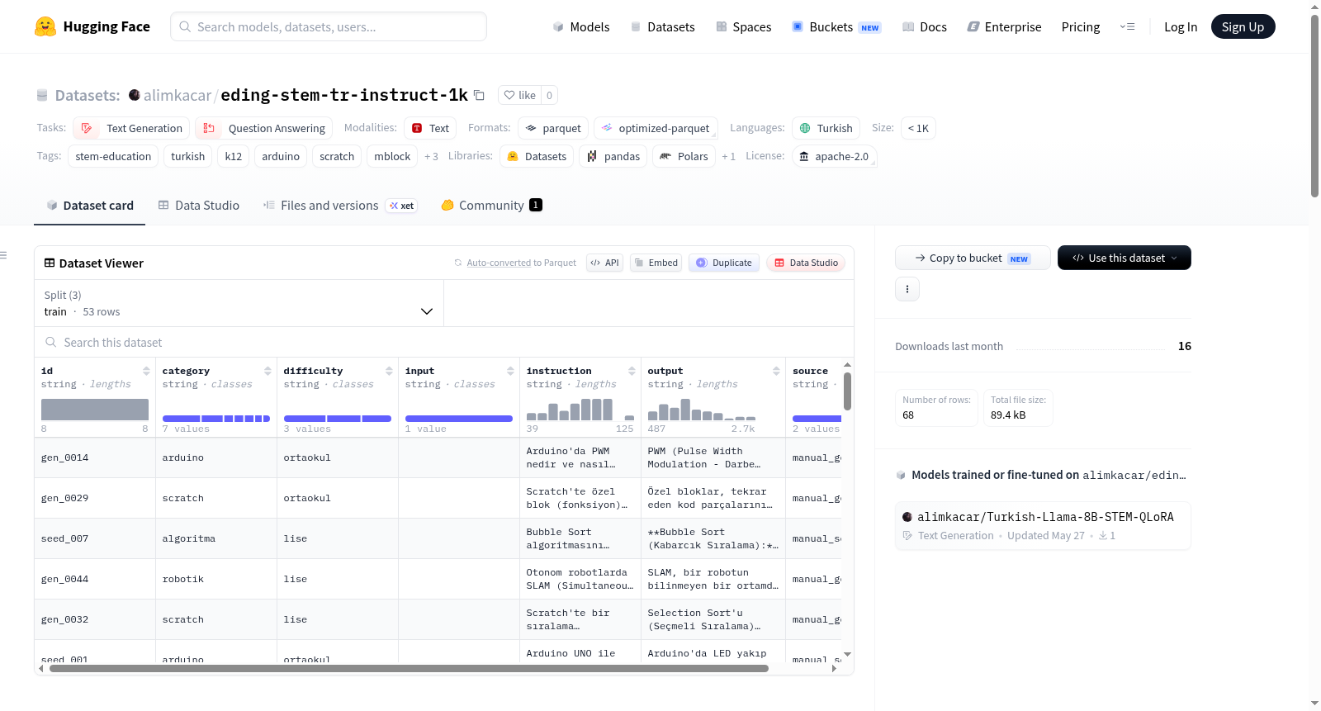Switch to the Data Studio tab

(x=199, y=206)
